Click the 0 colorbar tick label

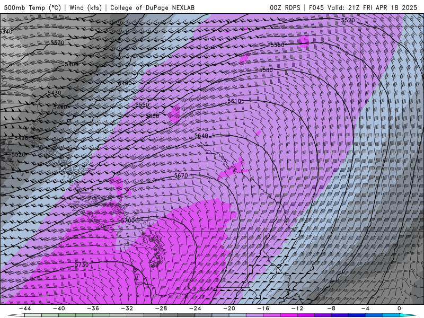pyautogui.click(x=399, y=308)
